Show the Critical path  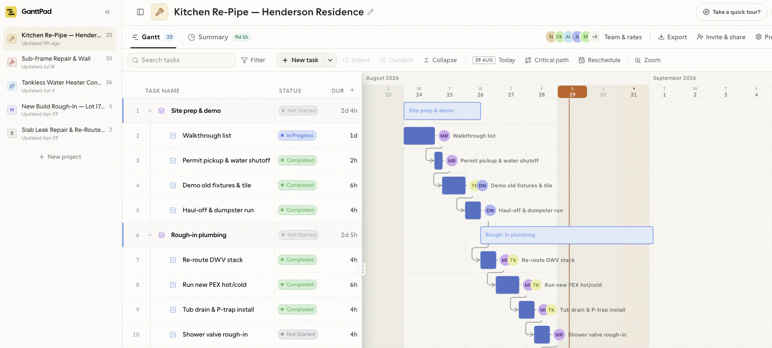point(547,60)
